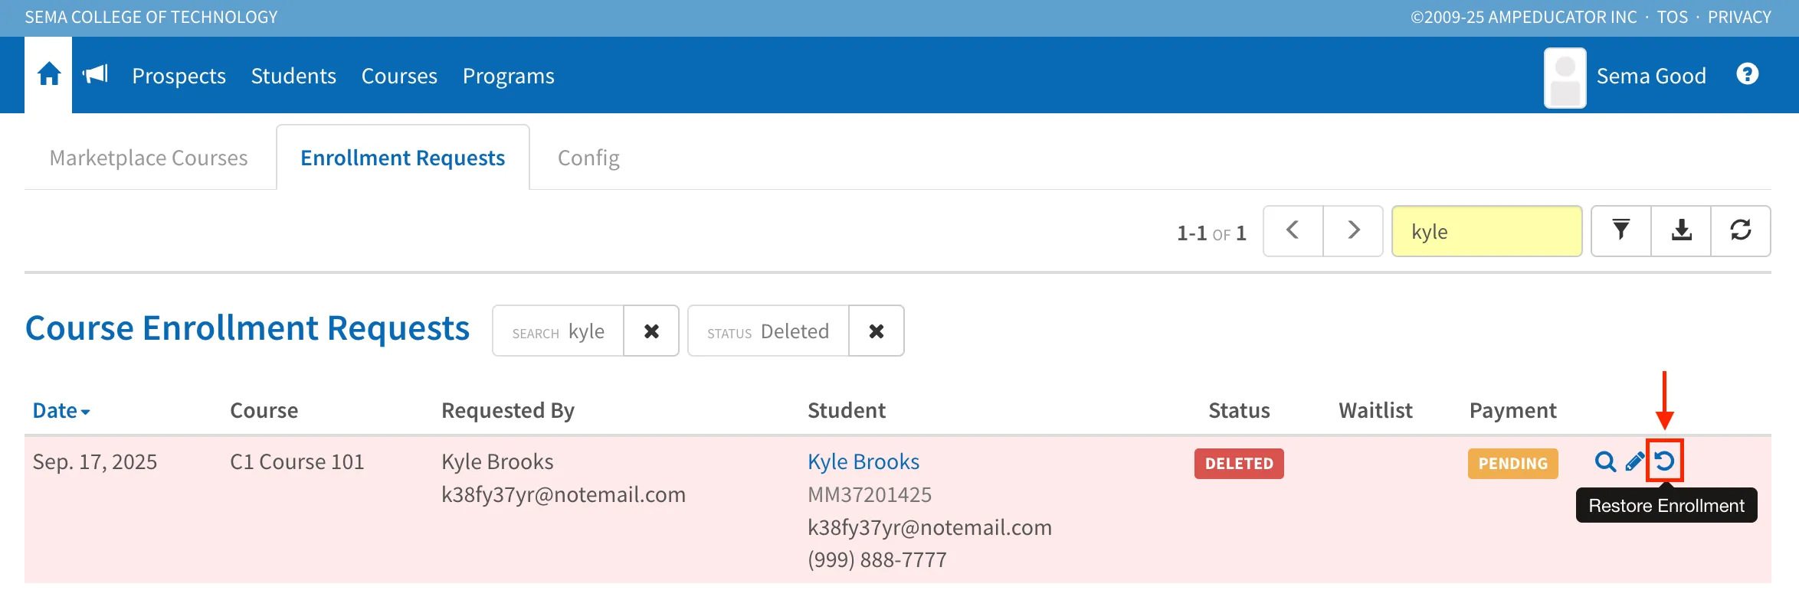Viewport: 1799px width, 603px height.
Task: Click the 'C1 Course 101' cell
Action: (297, 461)
